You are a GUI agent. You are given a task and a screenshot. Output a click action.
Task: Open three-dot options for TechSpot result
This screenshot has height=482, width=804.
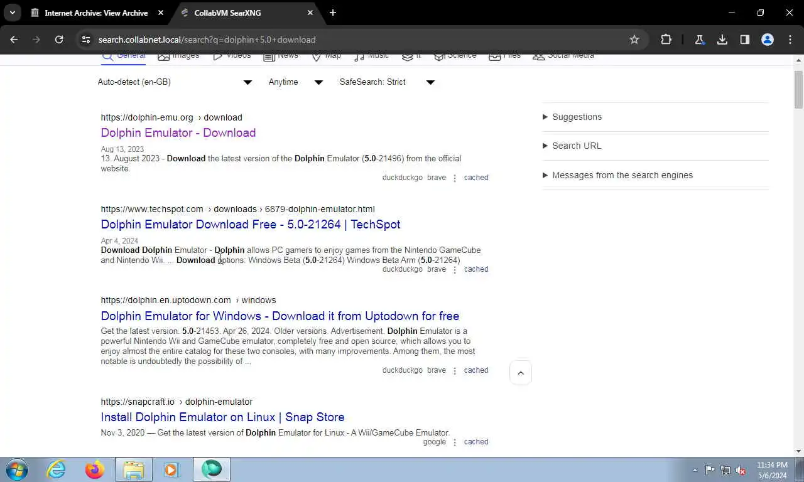455,270
